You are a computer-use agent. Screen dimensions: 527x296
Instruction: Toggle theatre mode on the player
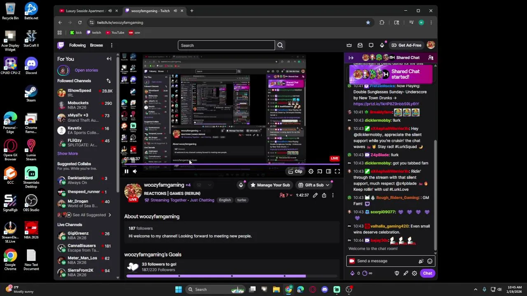[329, 171]
